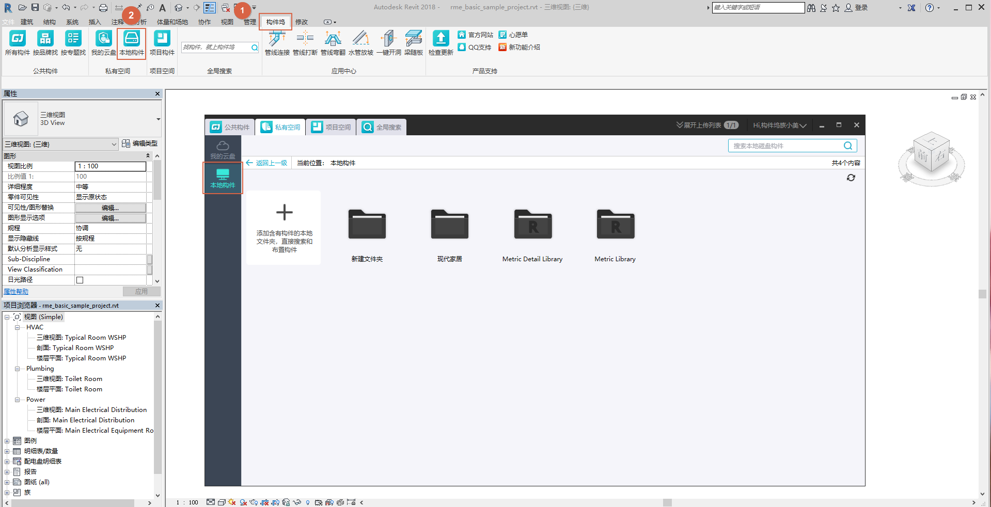Screen dimensions: 991x507
Task: Click the ribbon 找构件 search box
Action: coord(221,47)
